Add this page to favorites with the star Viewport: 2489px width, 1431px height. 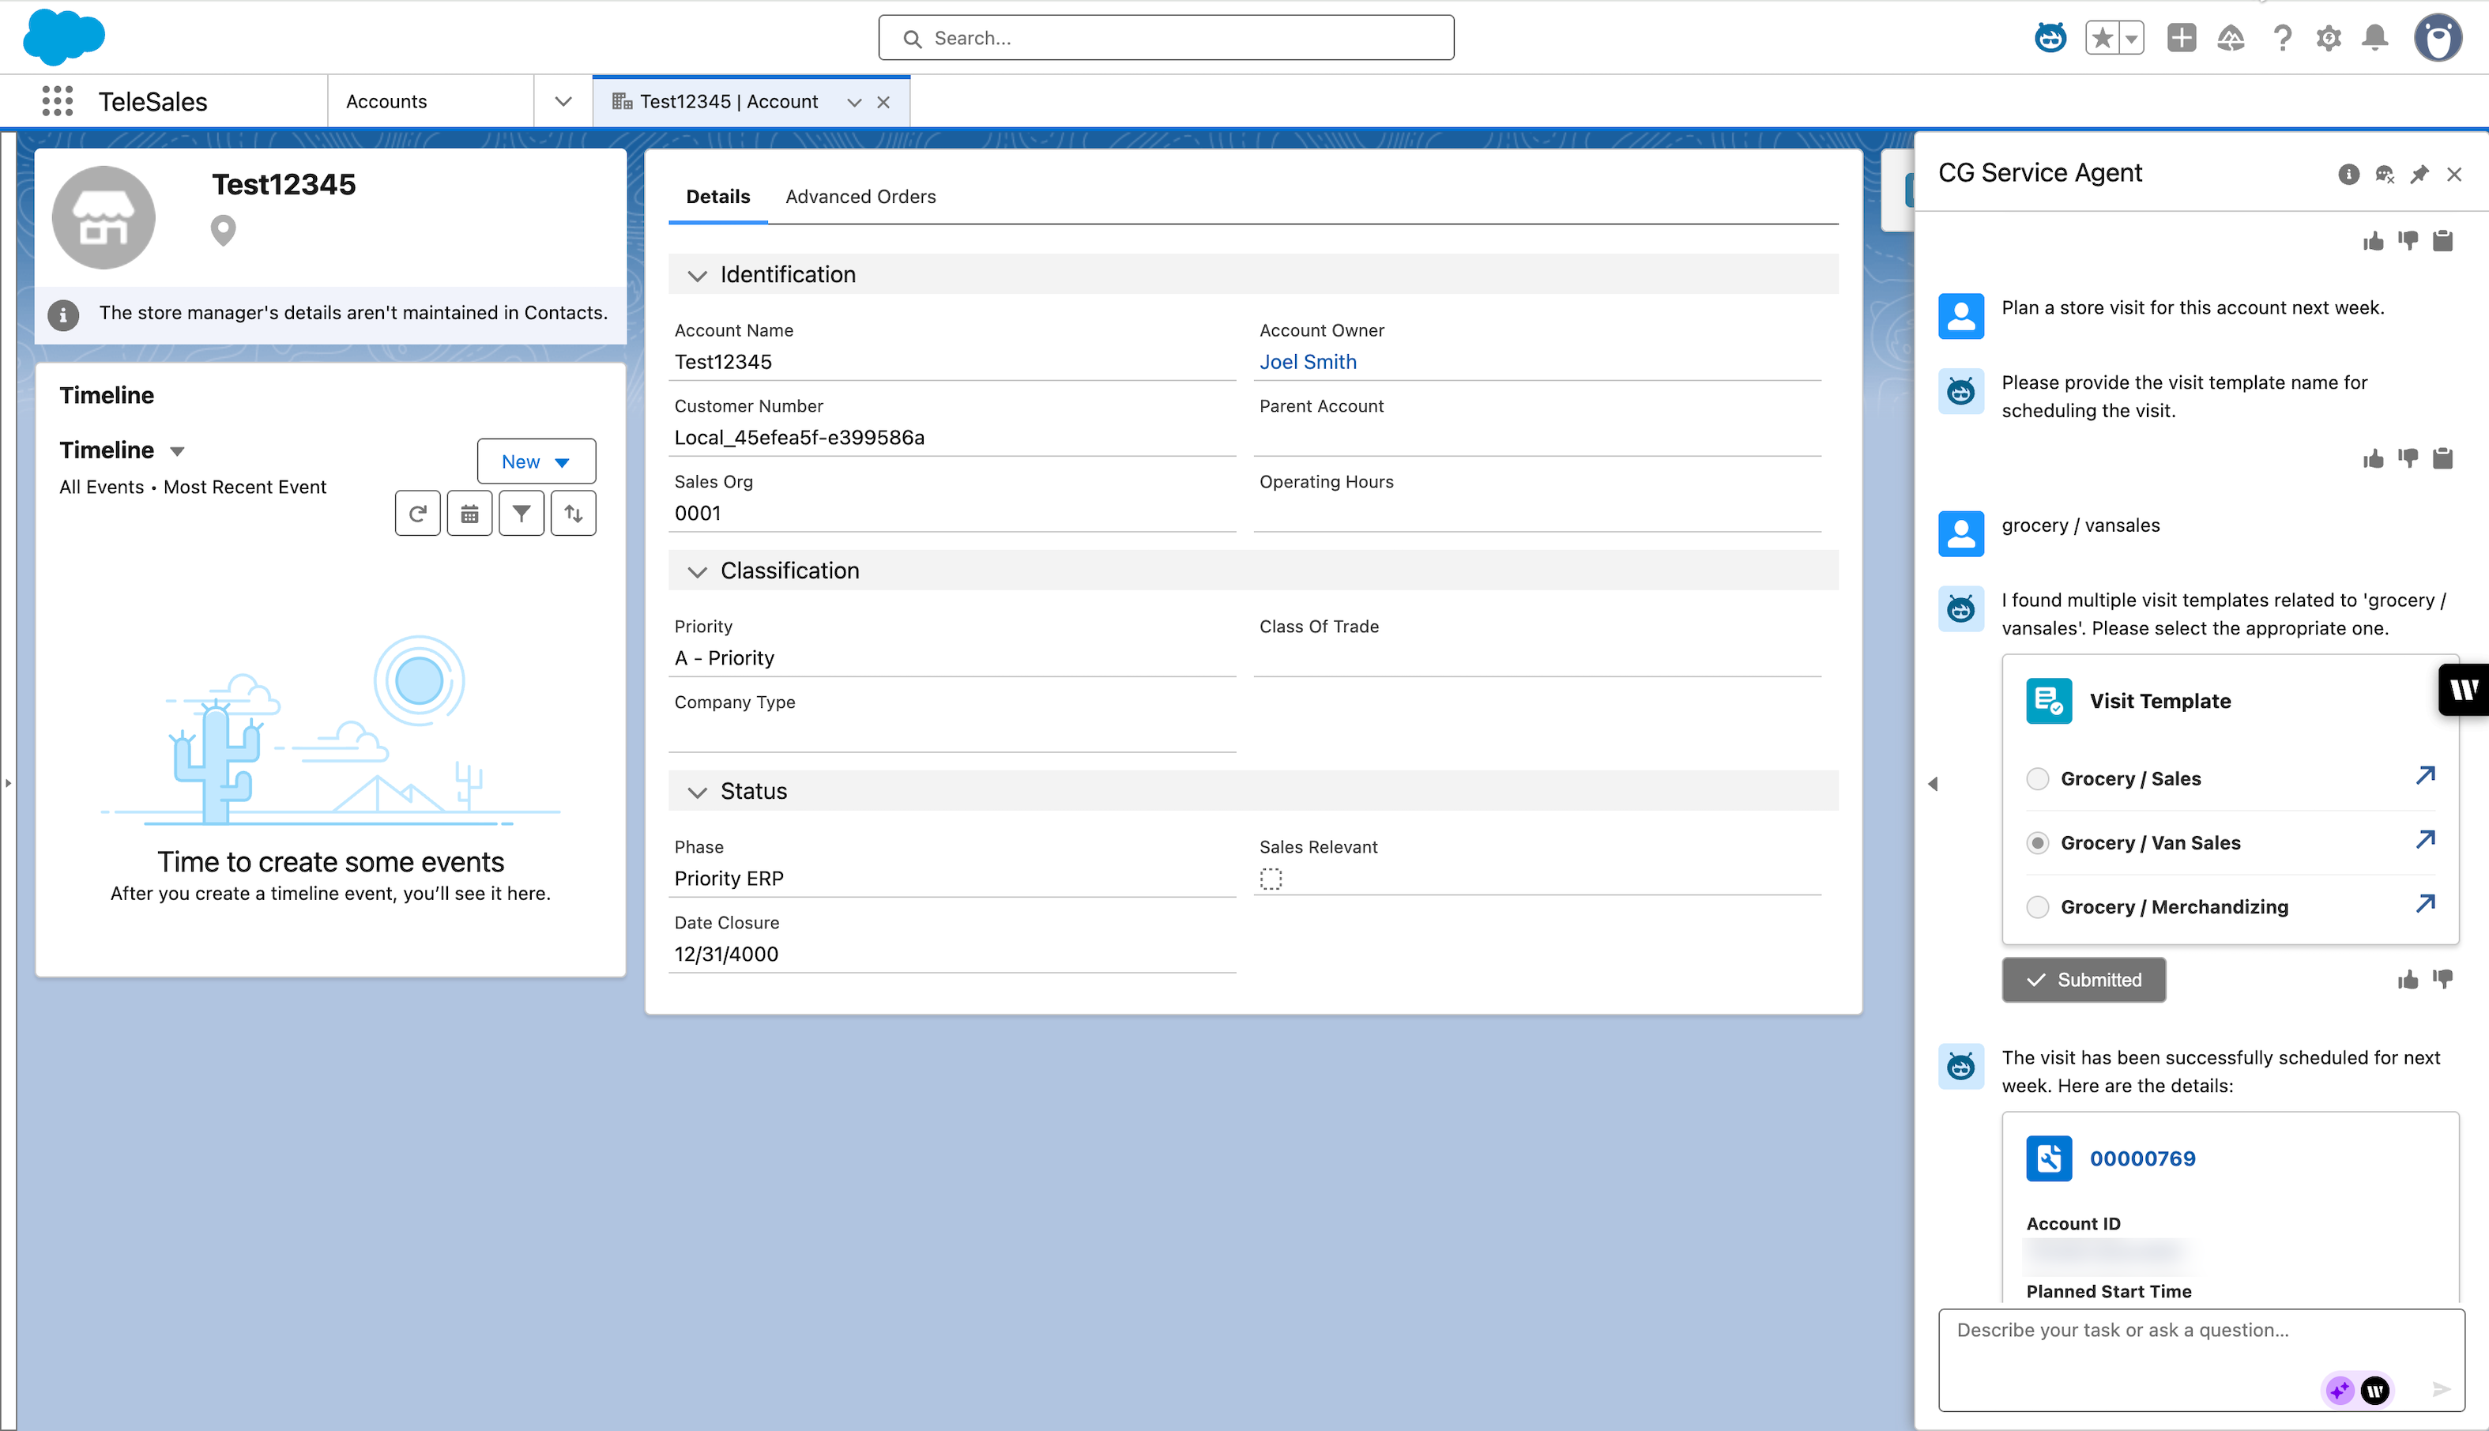click(2102, 39)
